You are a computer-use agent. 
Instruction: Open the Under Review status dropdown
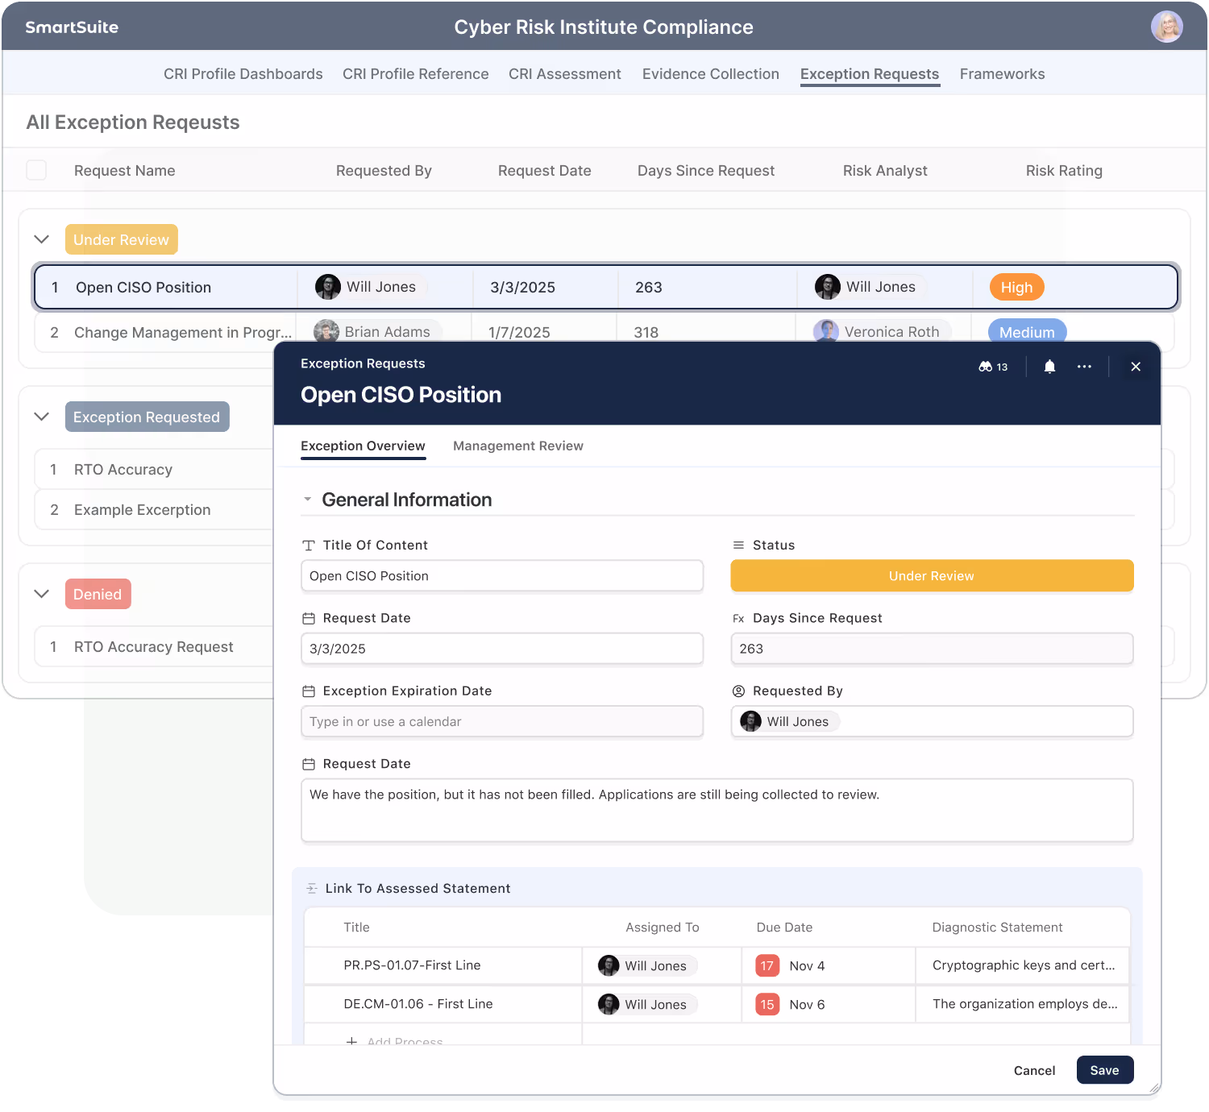tap(932, 575)
